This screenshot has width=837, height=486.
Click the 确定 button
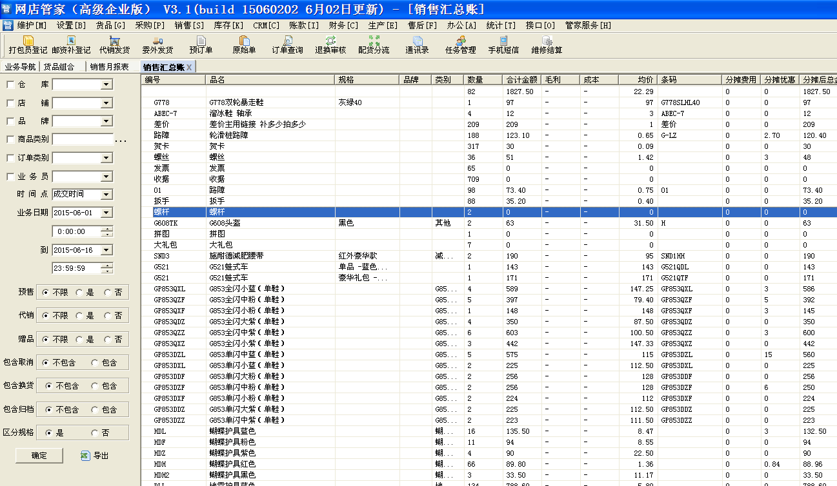[39, 455]
